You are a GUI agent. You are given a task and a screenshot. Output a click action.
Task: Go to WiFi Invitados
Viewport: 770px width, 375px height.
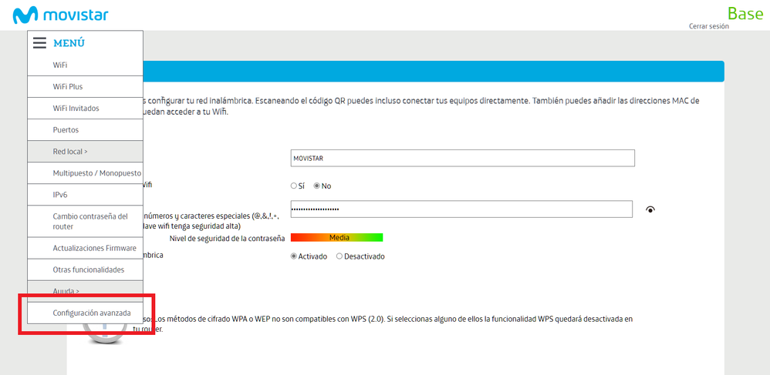[76, 109]
